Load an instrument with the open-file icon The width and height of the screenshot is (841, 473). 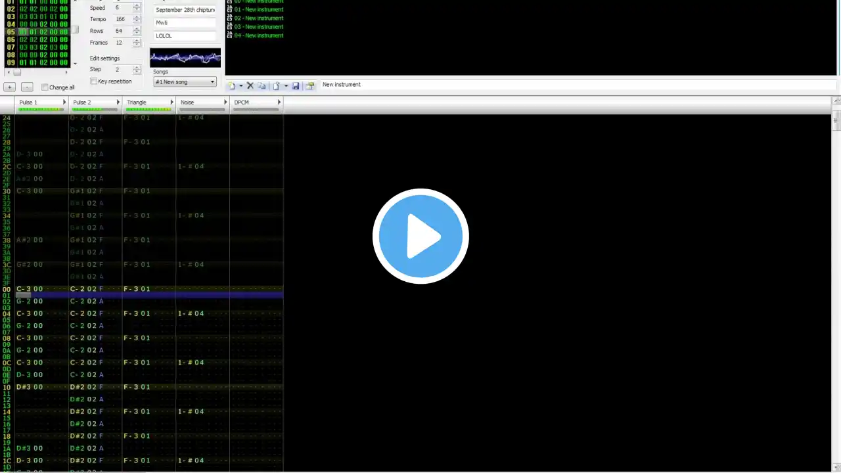277,85
